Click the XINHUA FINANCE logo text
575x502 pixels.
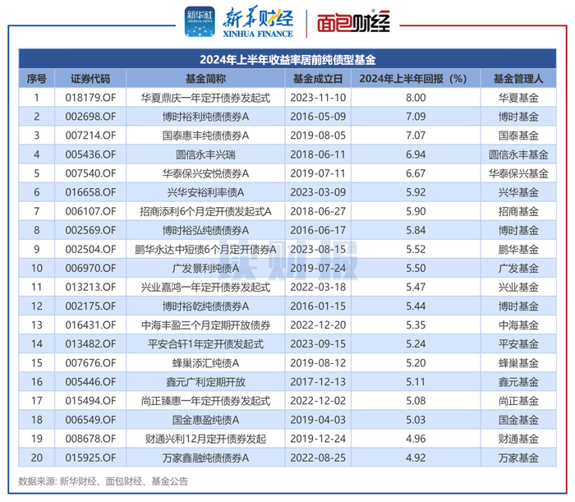click(258, 34)
